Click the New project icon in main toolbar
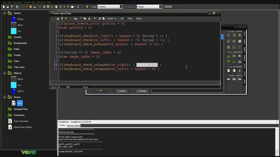Screen dimensions: 280x157 [x=3, y=7]
